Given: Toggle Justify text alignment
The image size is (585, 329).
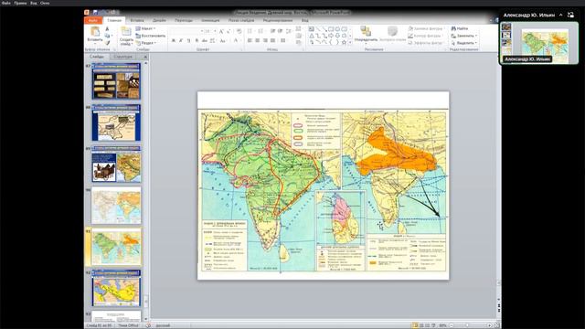Looking at the screenshot, I should tap(272, 40).
